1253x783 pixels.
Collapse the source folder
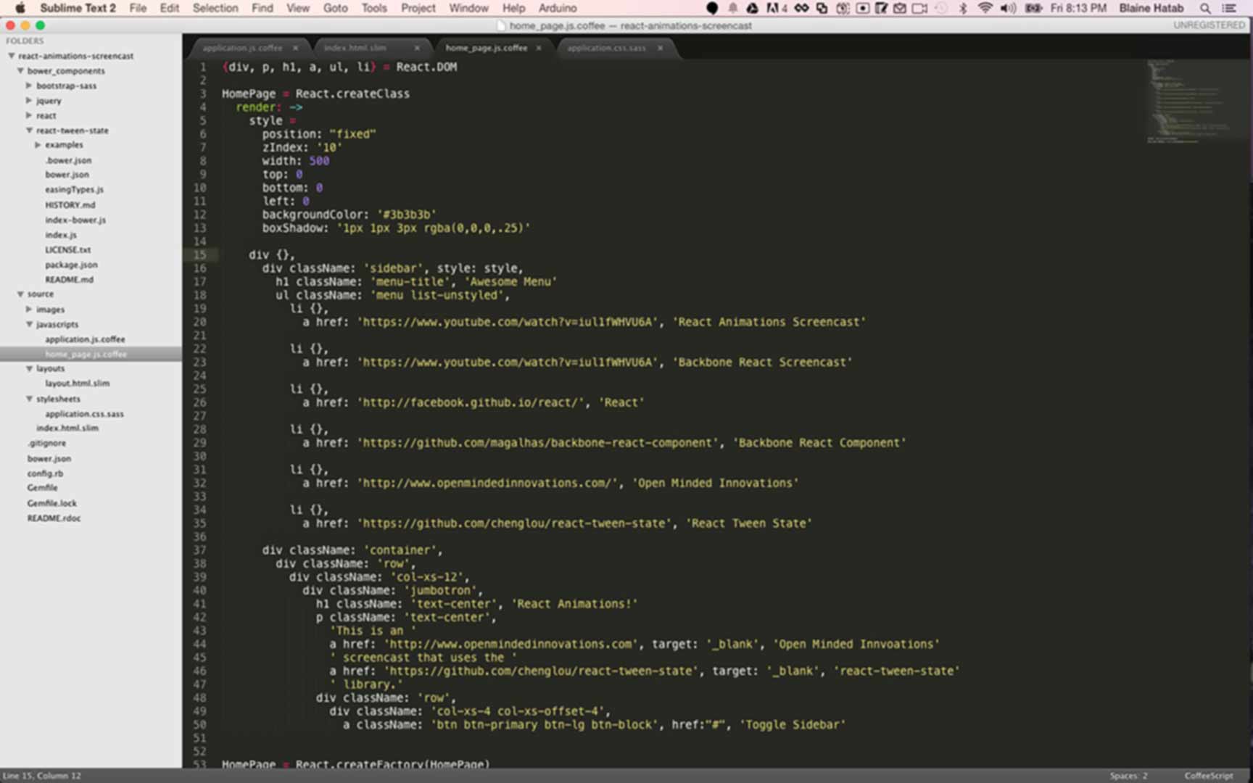point(20,294)
